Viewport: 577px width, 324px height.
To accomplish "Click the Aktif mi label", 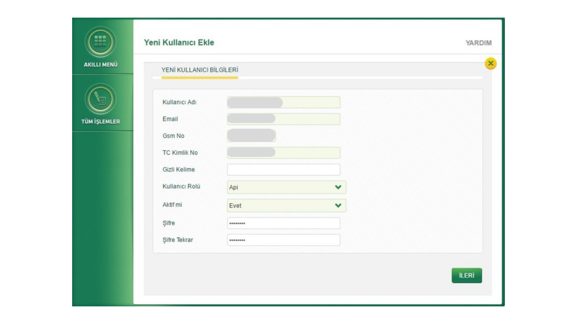I will tap(172, 205).
